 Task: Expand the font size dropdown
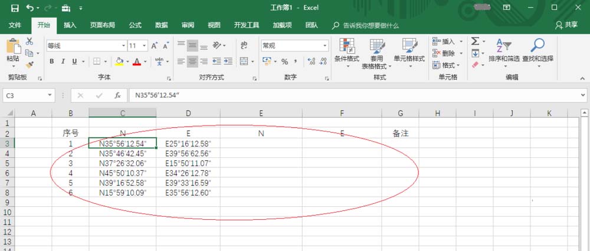[x=145, y=46]
